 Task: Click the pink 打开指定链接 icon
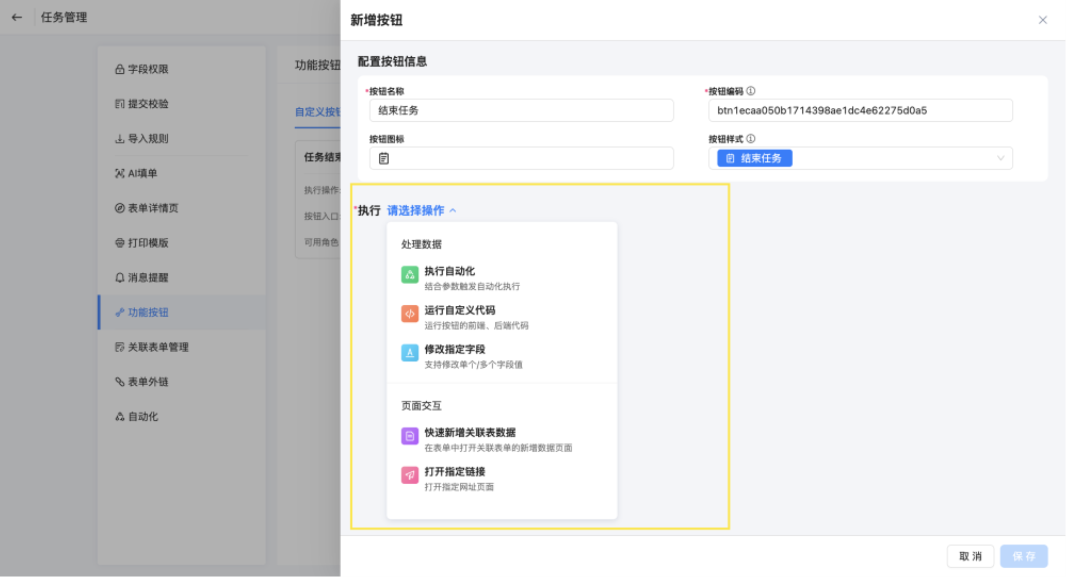409,475
